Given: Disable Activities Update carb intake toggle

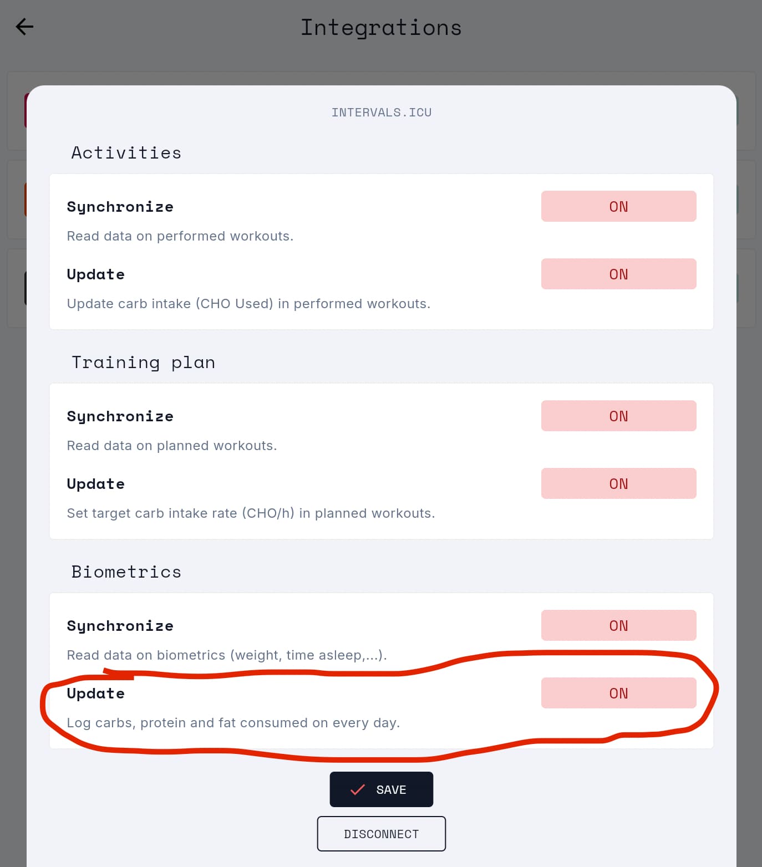Looking at the screenshot, I should (x=618, y=274).
